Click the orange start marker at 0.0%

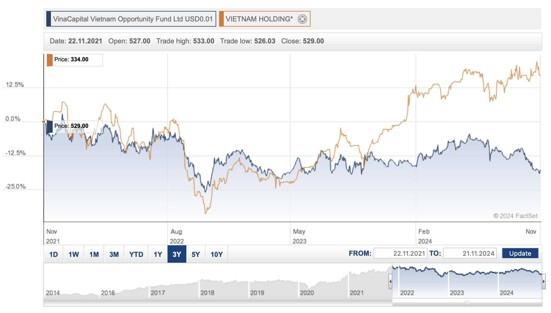point(44,122)
